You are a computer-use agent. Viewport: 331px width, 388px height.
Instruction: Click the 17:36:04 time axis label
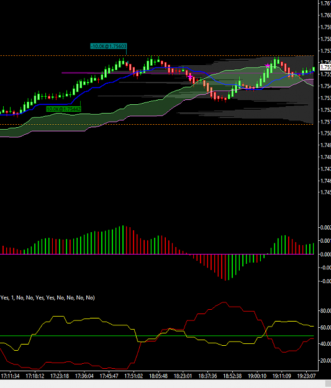click(84, 376)
